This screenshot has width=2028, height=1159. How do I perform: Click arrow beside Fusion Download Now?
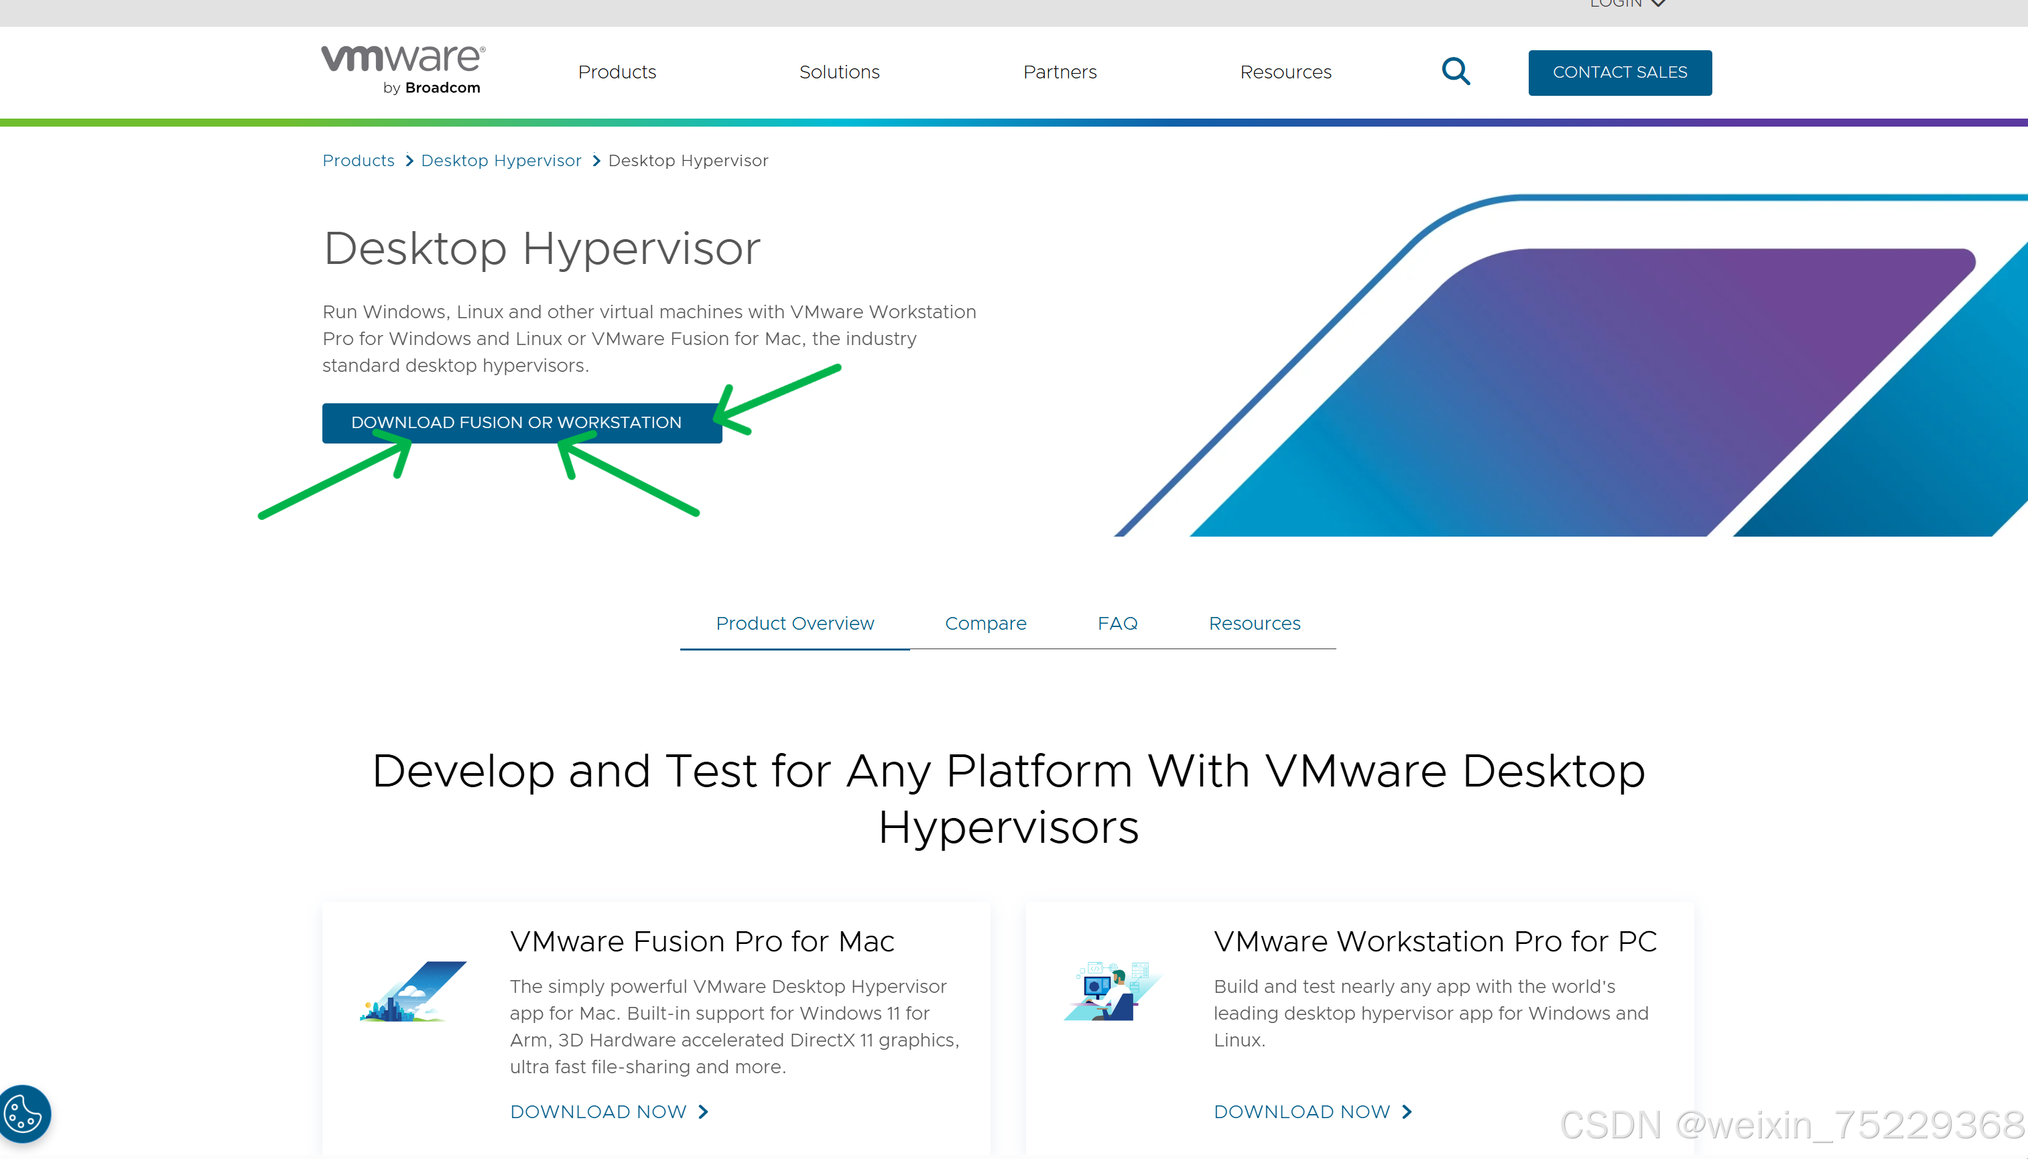pos(703,1112)
